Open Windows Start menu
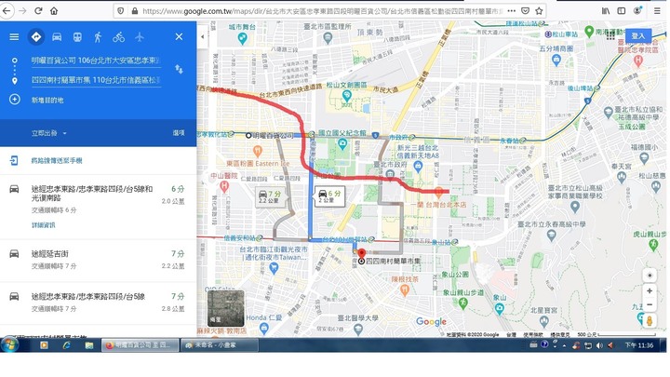Viewport: 670px width, 377px height. pyautogui.click(x=9, y=344)
